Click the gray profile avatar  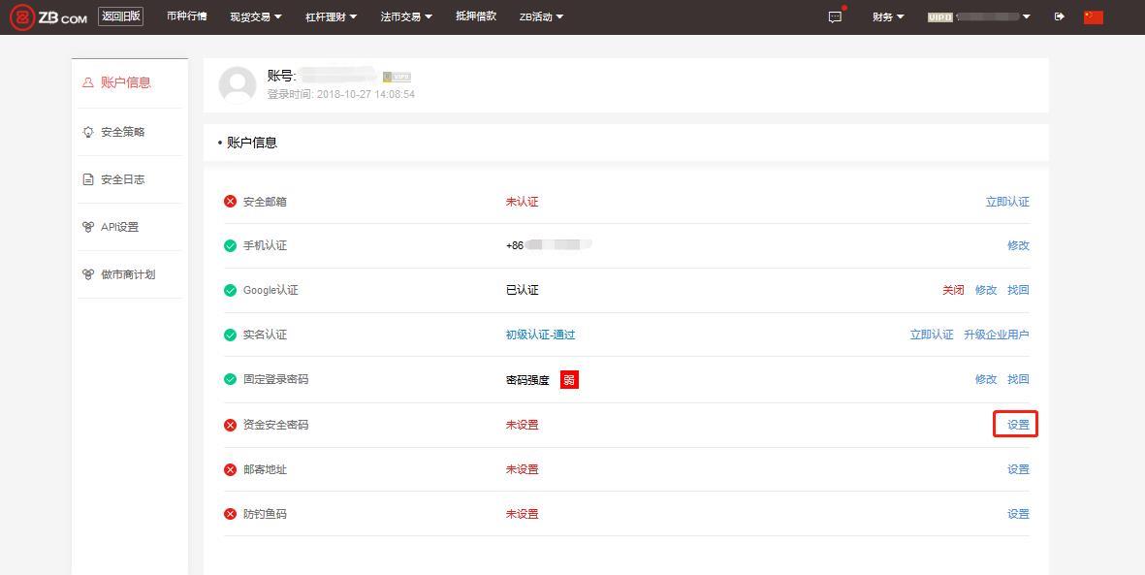click(x=238, y=85)
